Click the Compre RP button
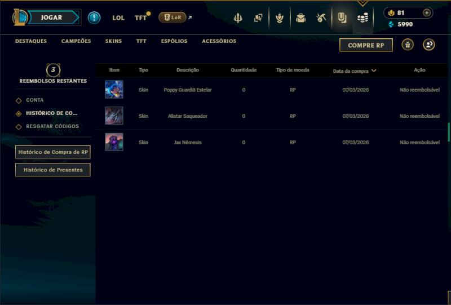 pos(366,45)
